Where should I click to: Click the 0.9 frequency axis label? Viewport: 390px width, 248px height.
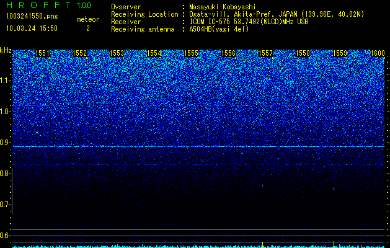coord(4,143)
